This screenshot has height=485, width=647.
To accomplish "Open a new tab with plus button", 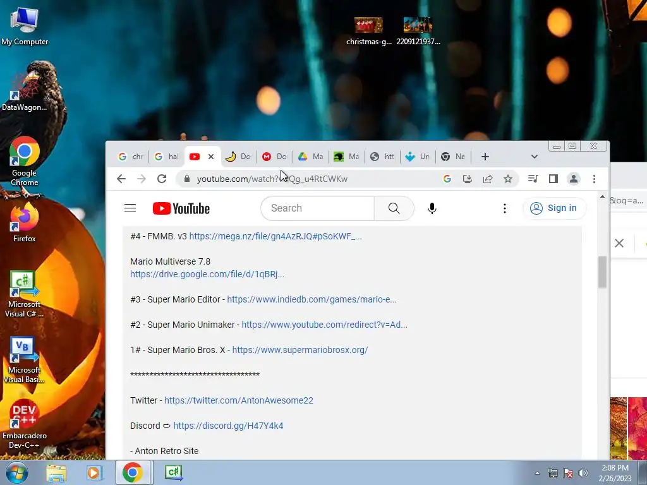I will [485, 157].
